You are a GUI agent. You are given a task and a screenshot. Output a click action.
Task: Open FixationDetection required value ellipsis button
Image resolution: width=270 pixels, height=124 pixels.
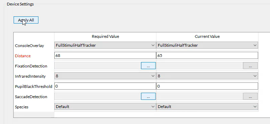(148, 66)
